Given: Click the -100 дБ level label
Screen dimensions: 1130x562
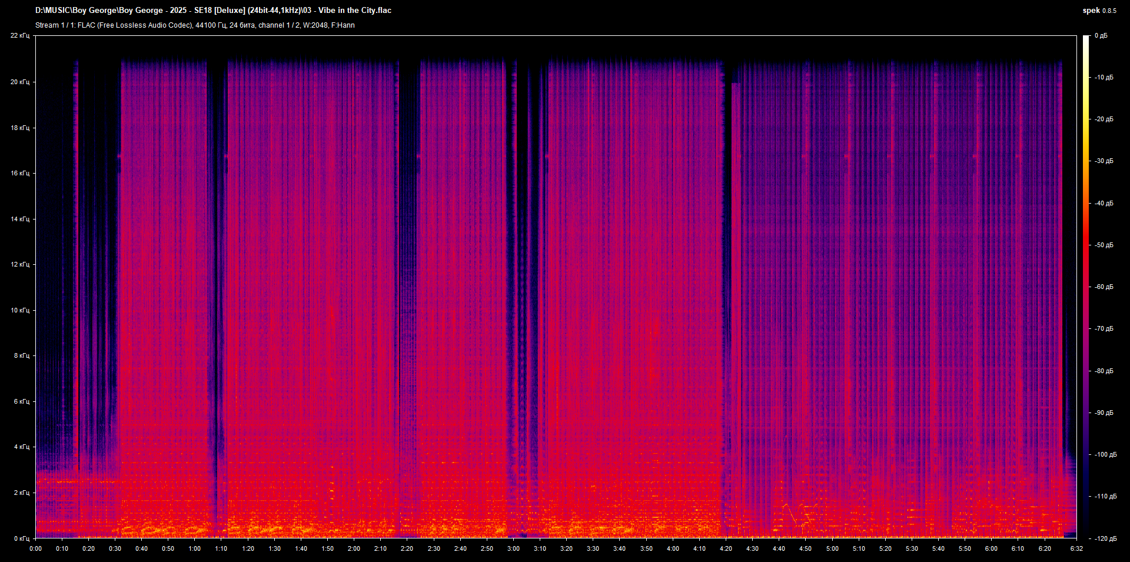Looking at the screenshot, I should [1105, 455].
